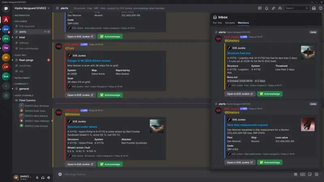Open the Structure under attack thumbnail image
The image size is (324, 182).
pyautogui.click(x=156, y=126)
